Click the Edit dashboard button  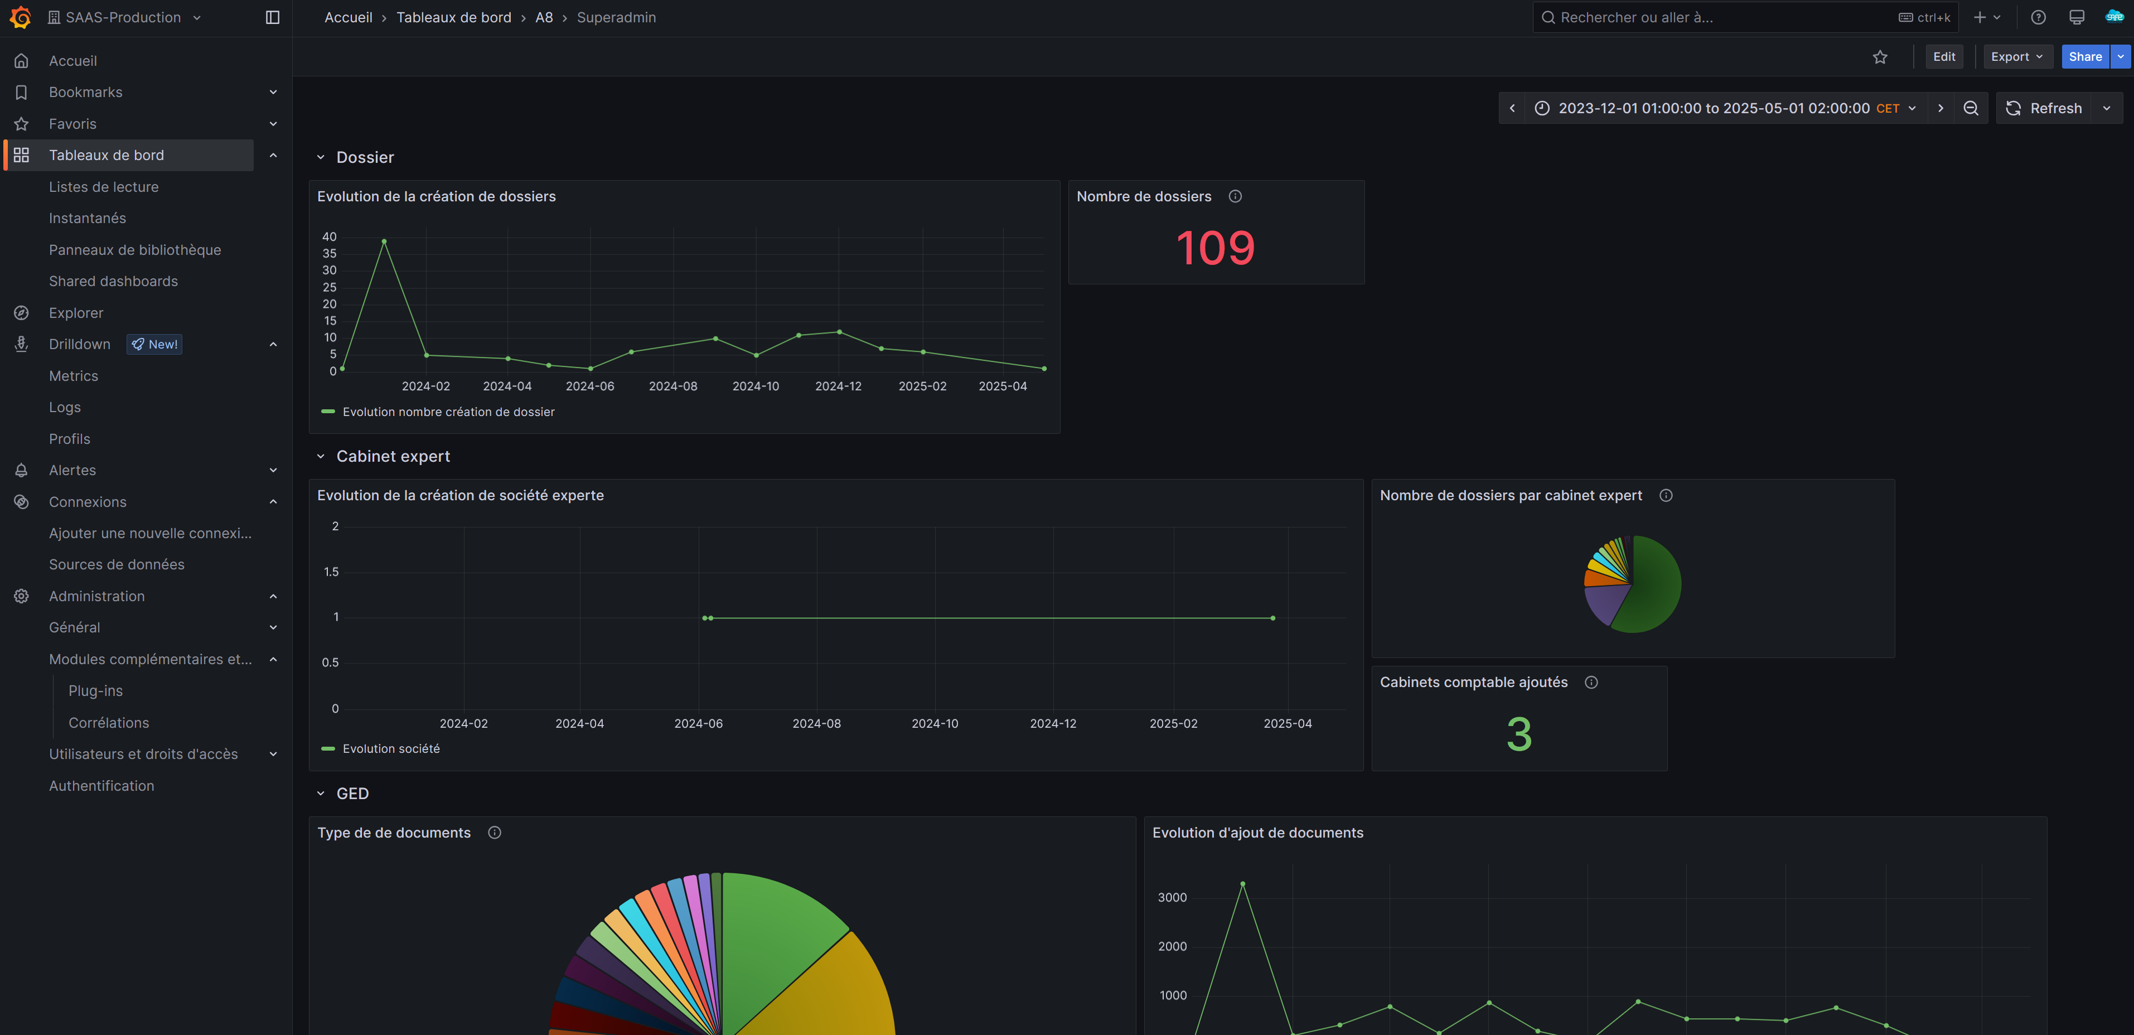(x=1943, y=57)
